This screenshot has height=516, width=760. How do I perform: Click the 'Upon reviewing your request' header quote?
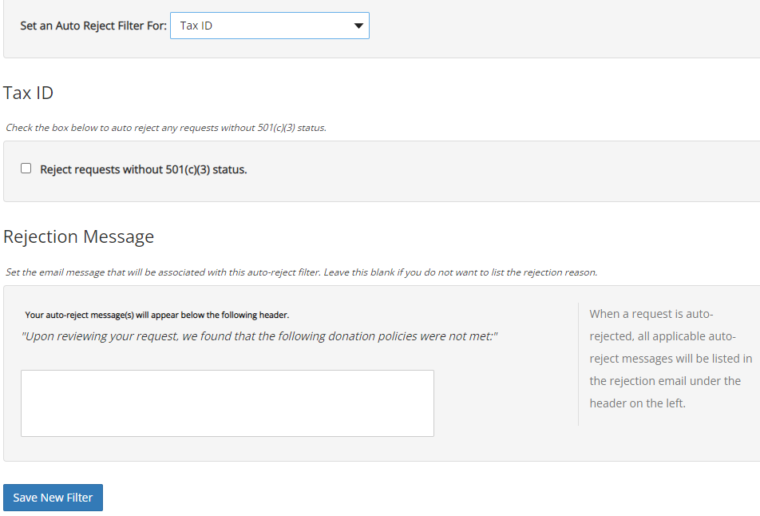pos(259,336)
